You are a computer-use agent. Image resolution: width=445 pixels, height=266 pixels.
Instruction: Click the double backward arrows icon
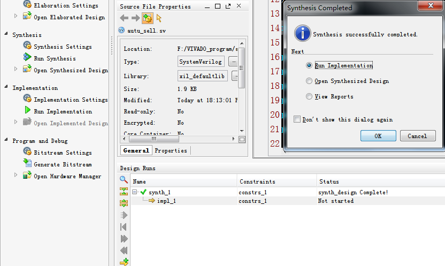[x=124, y=250]
